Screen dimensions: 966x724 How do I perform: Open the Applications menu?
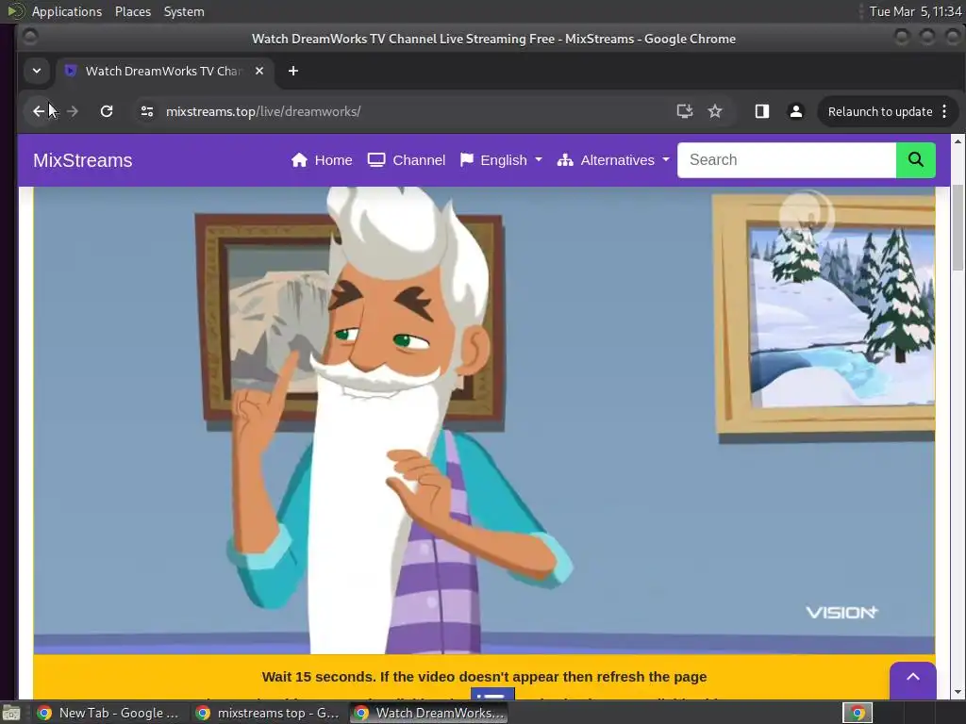[67, 11]
